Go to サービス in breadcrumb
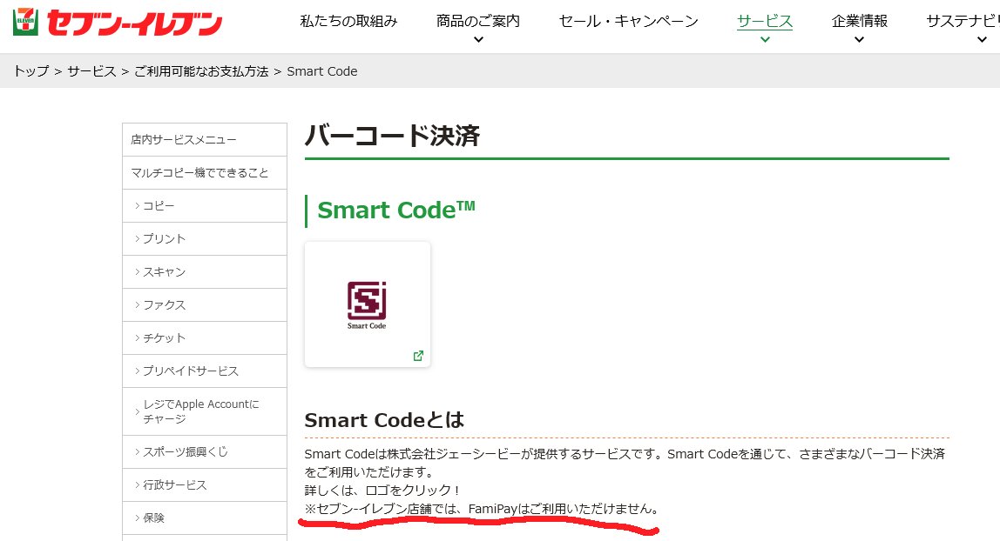 point(91,71)
